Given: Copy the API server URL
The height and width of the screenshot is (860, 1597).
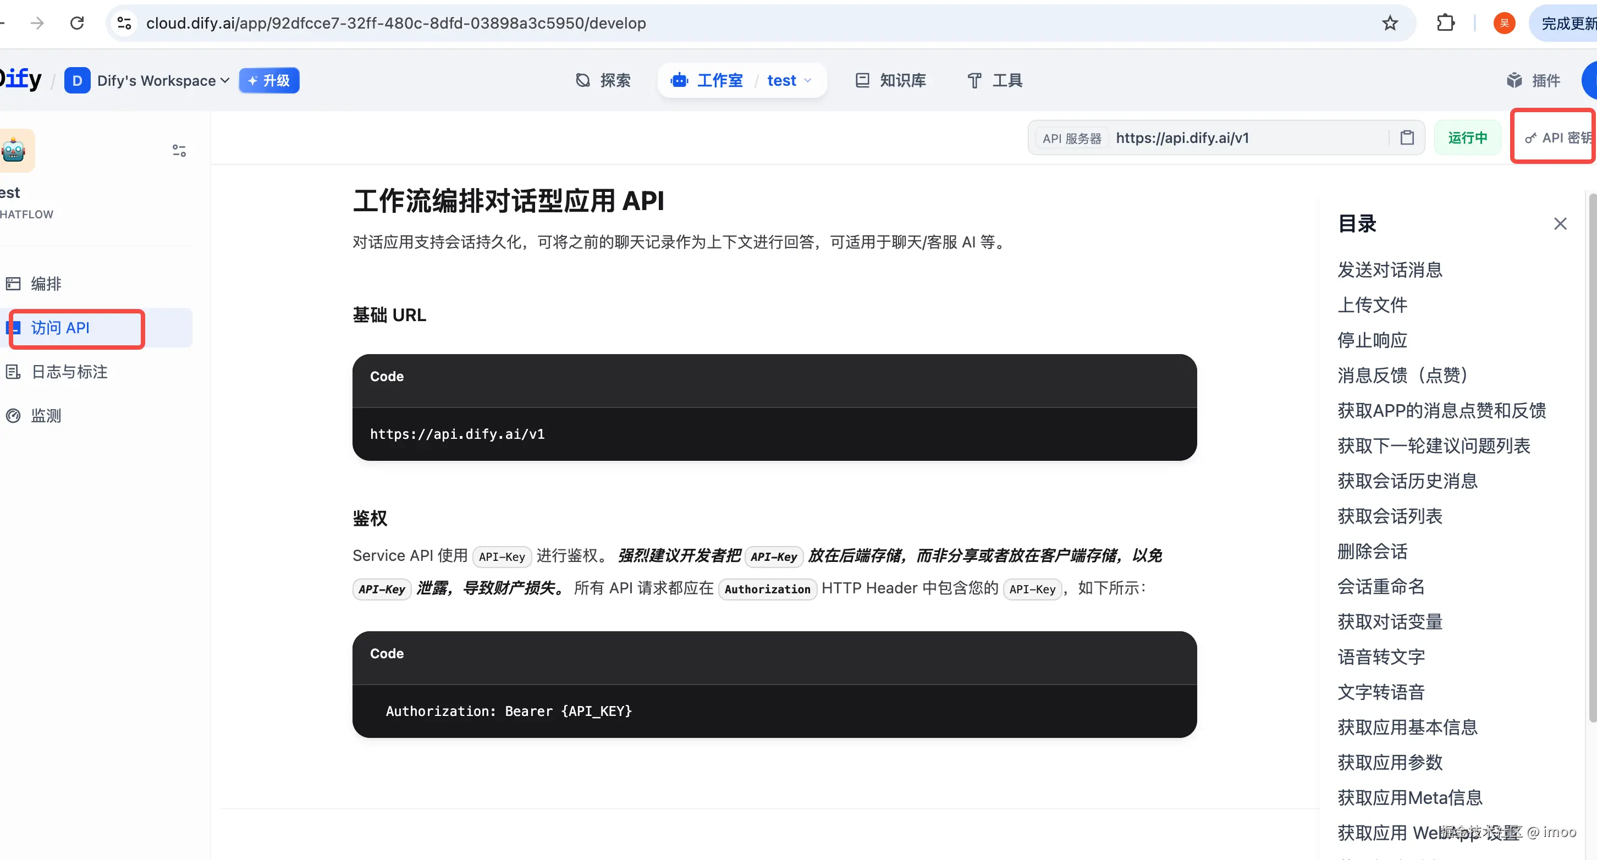Looking at the screenshot, I should (x=1407, y=137).
